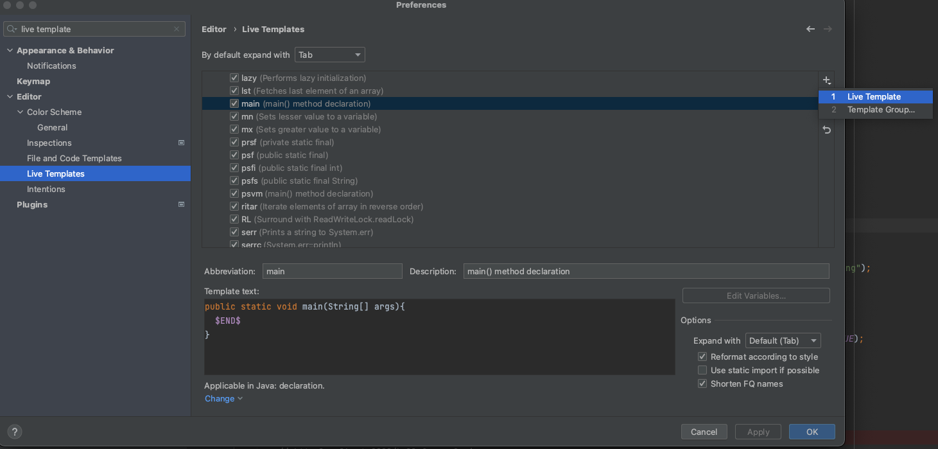Viewport: 938px width, 449px height.
Task: Click in the Description field
Action: 647,271
